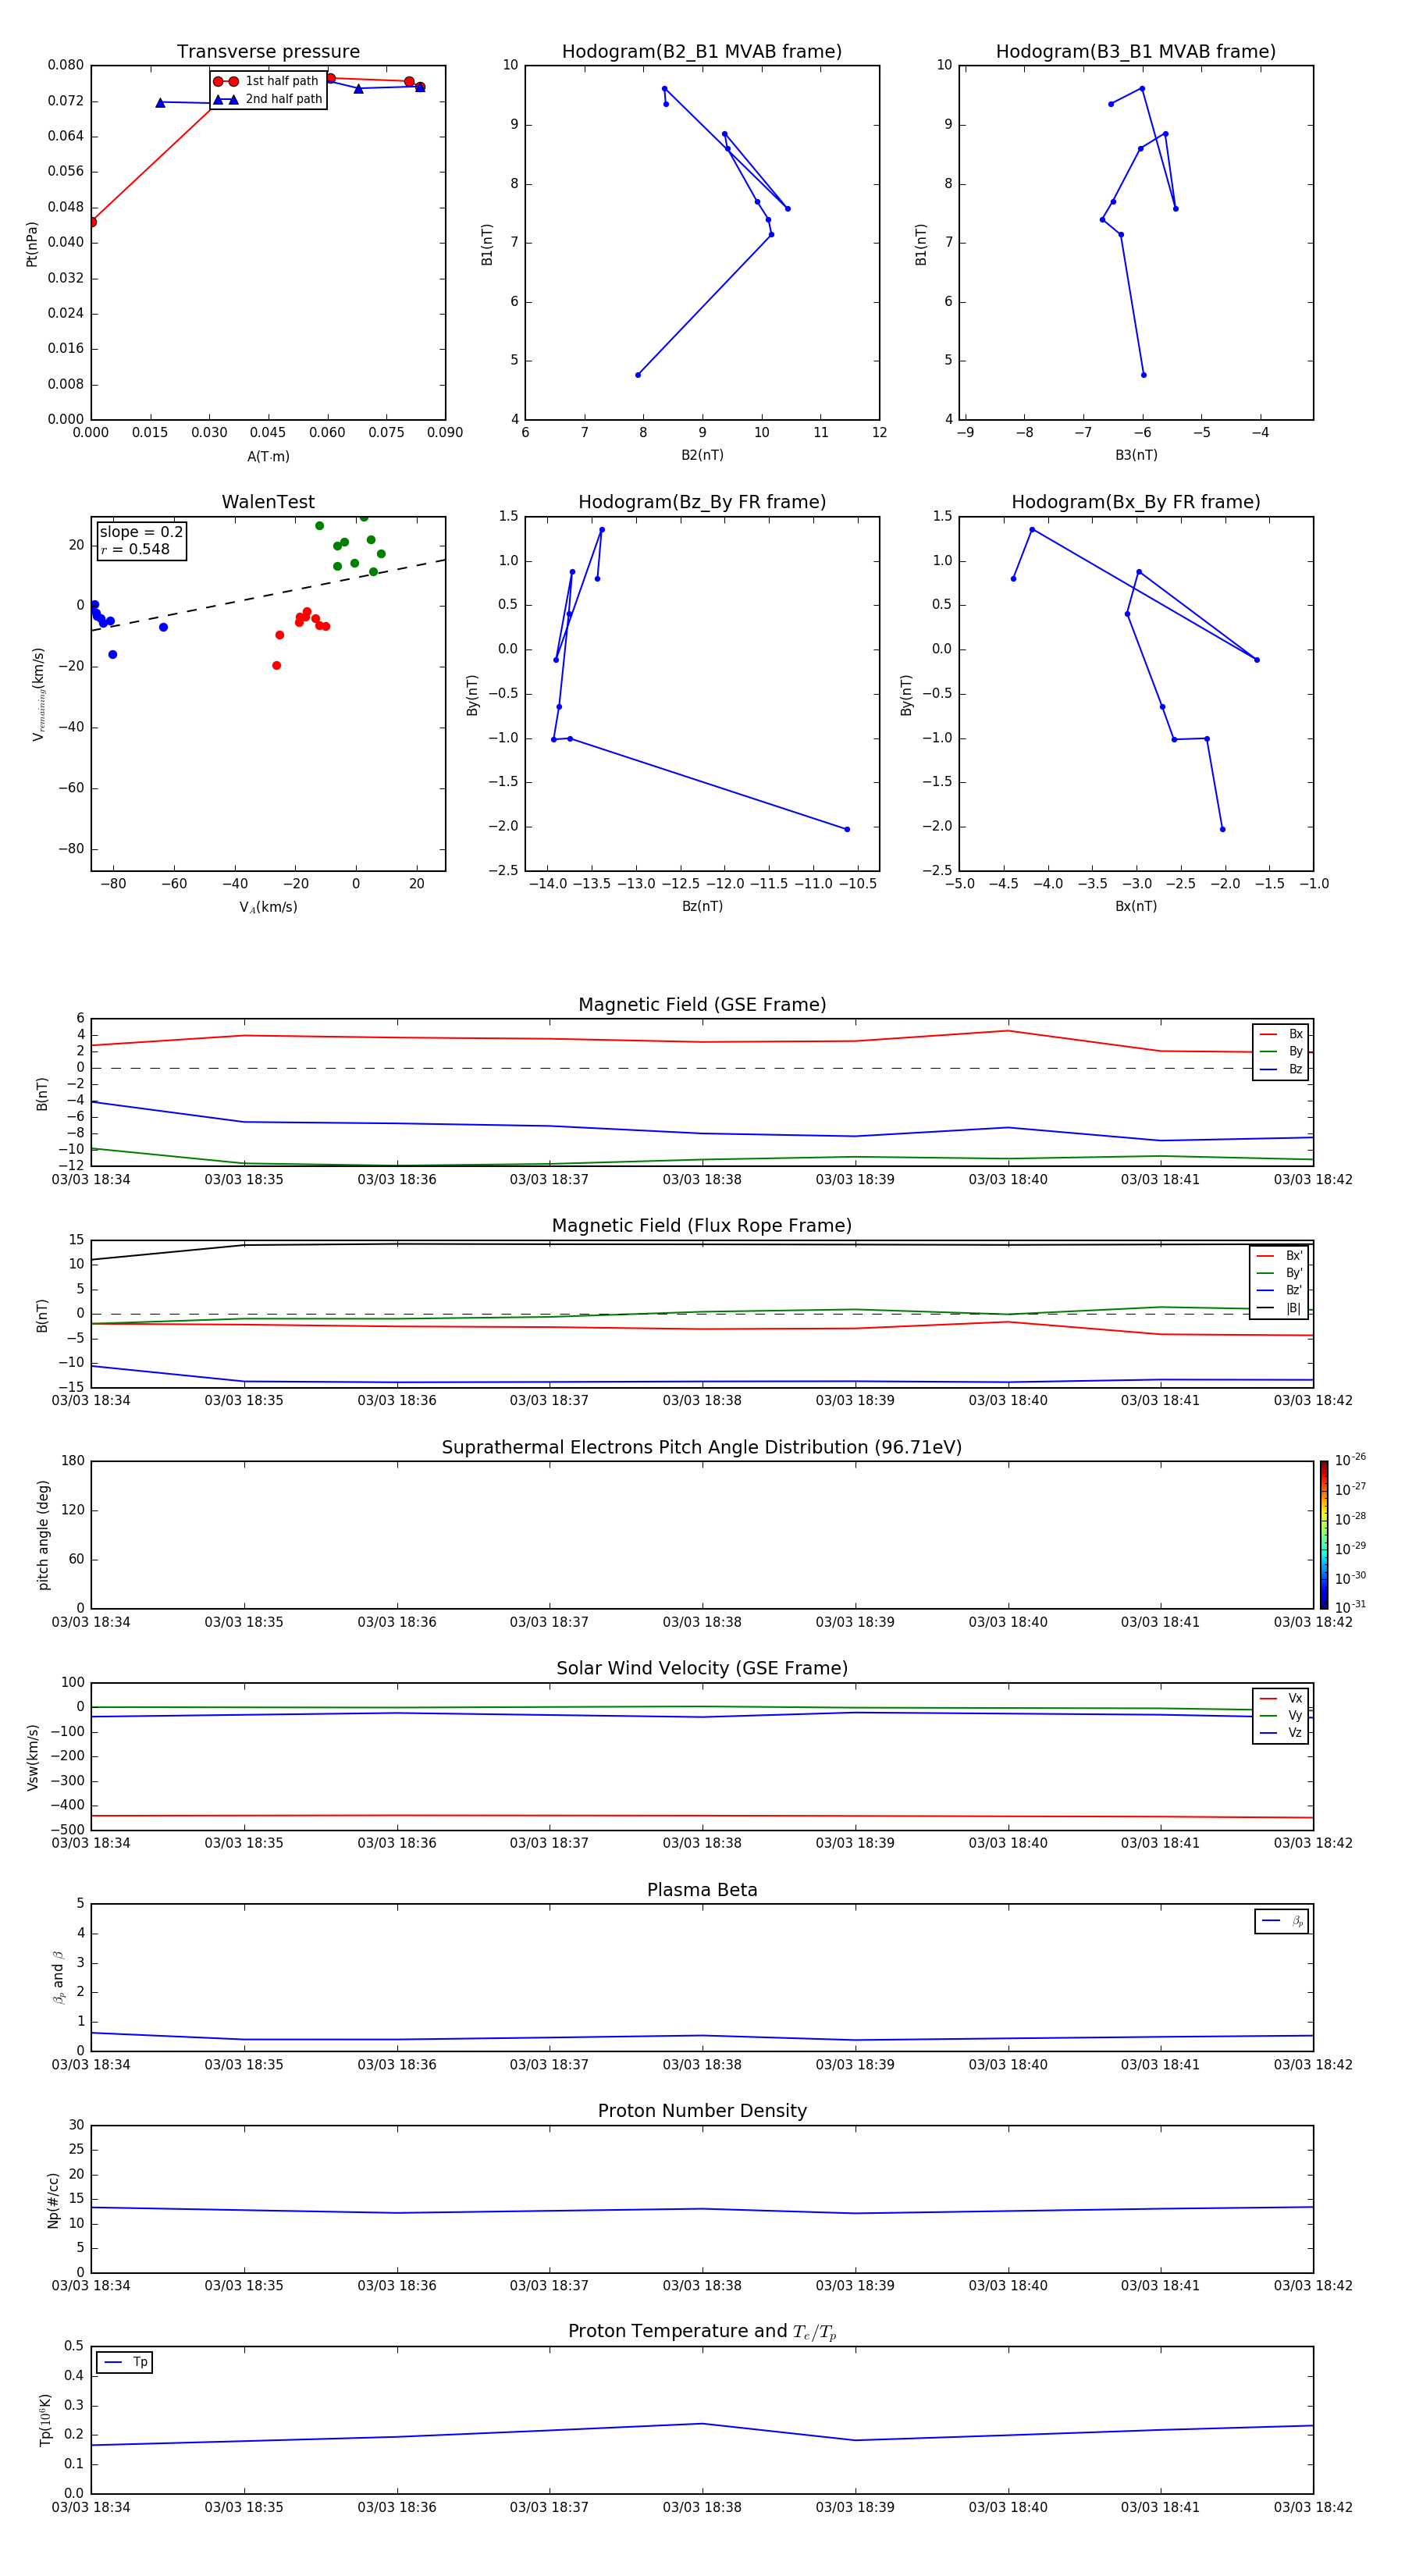Click the plasma beta legend box

[1281, 1921]
